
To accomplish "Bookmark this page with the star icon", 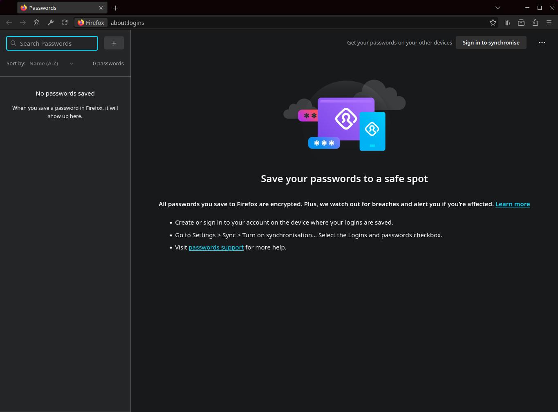I will click(493, 23).
